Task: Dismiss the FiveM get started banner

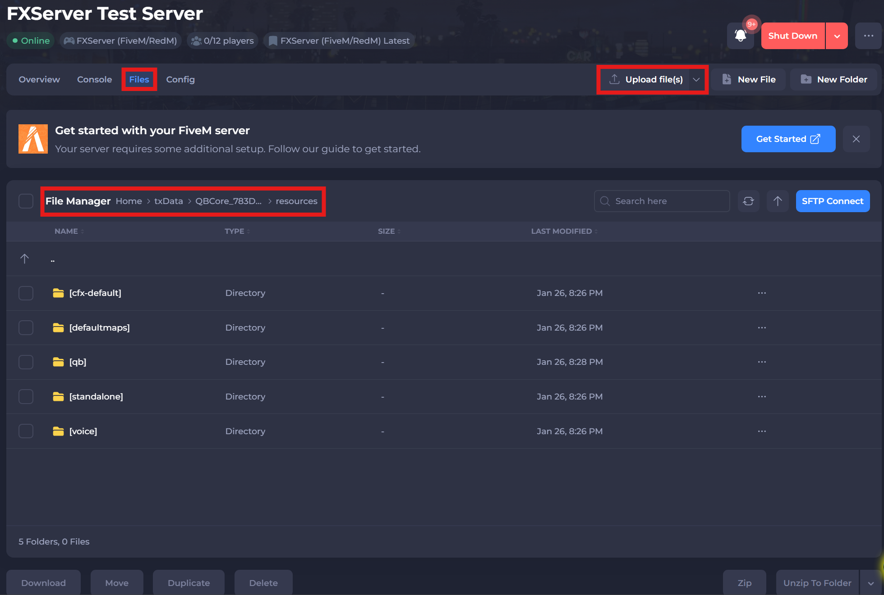Action: point(856,139)
